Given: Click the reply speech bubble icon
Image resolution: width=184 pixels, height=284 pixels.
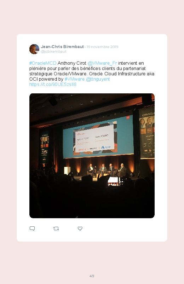Looking at the screenshot, I should (x=32, y=228).
